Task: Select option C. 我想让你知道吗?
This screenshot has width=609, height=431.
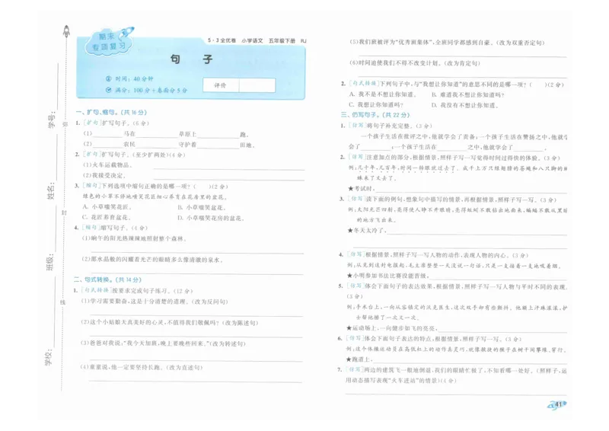Action: click(x=376, y=104)
